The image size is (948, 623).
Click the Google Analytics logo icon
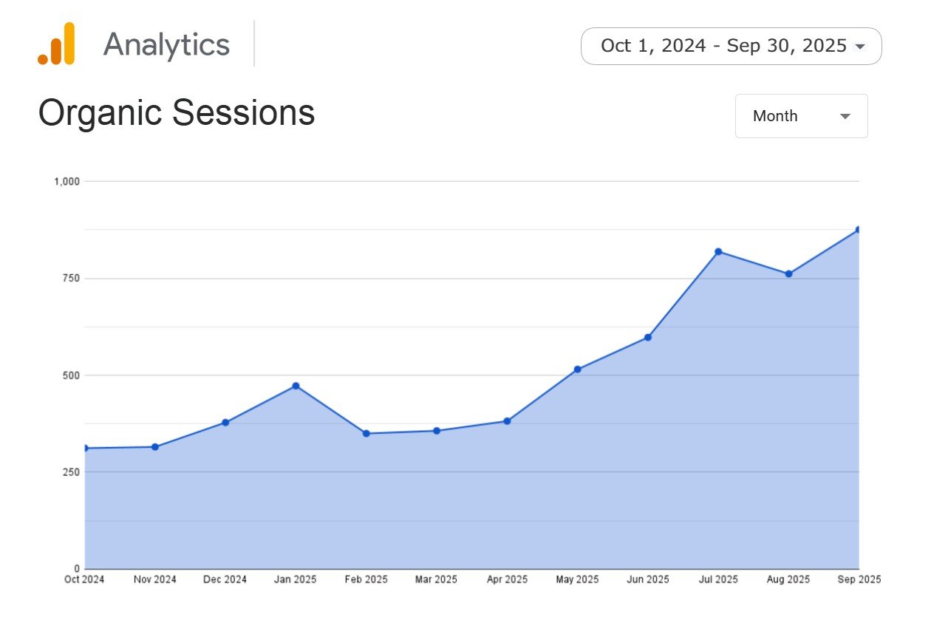pos(57,44)
